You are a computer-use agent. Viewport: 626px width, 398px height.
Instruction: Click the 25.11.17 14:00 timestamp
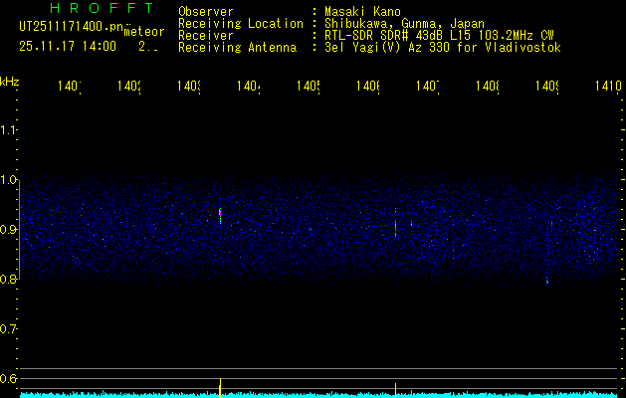click(x=68, y=46)
